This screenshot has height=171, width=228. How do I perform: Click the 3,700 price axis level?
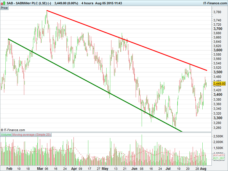click(218, 29)
